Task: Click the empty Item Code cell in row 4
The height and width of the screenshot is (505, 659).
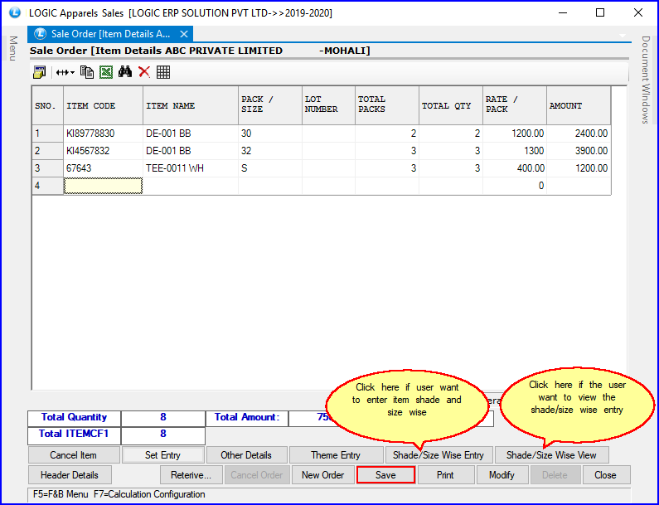Action: 103,186
